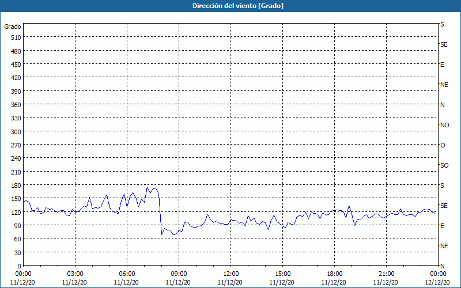461x288 pixels.
Task: Click the 11/12/20 date under 21:00
Action: coord(386,282)
